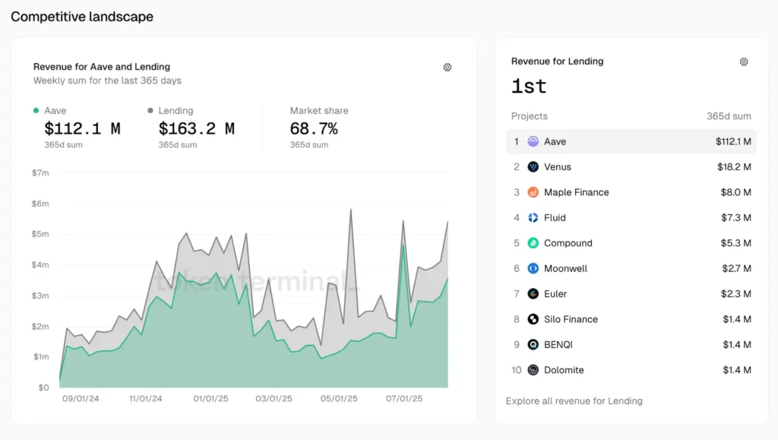Click Venus revenue value $18.2 M

point(734,166)
